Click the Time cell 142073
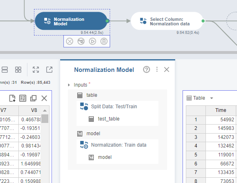This screenshot has height=183, width=237. [221, 137]
